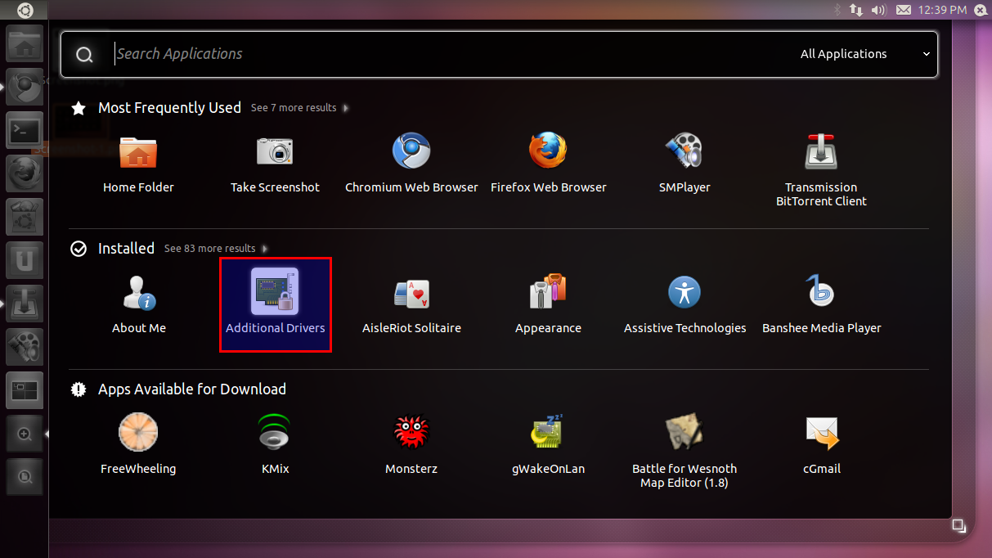Toggle dash fullscreen with the corner icon
The width and height of the screenshot is (992, 558).
click(958, 524)
